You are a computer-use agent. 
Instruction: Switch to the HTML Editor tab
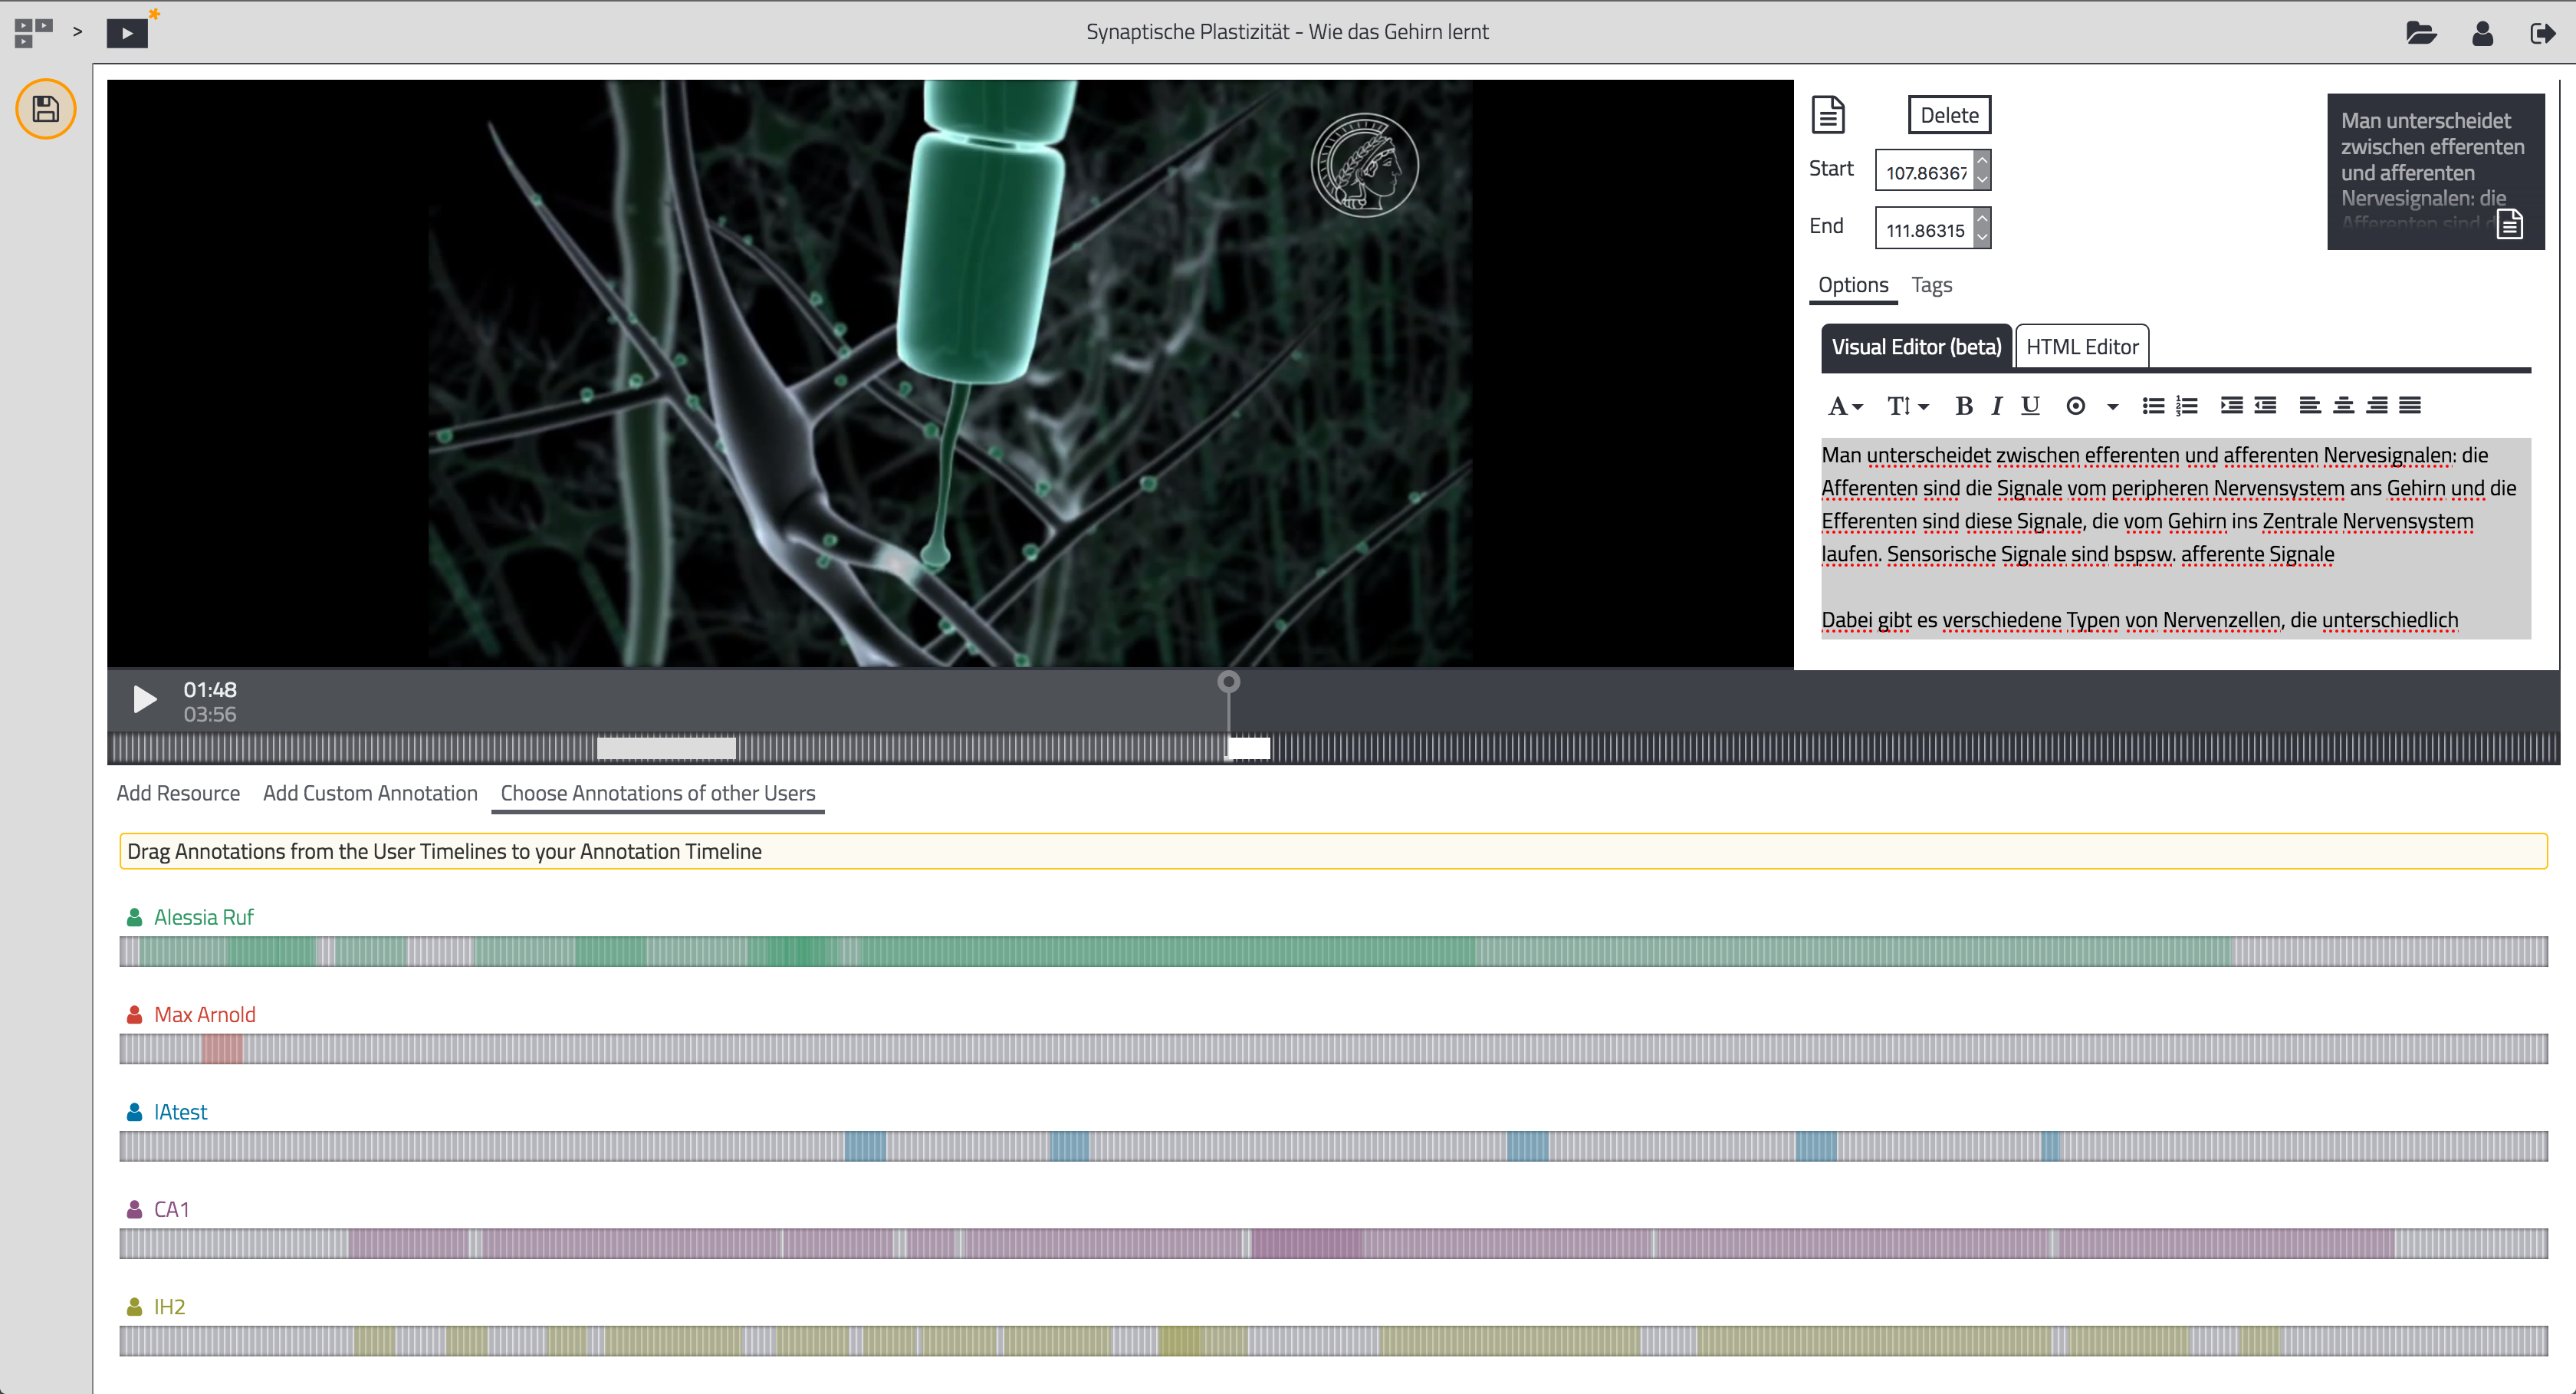tap(2081, 346)
